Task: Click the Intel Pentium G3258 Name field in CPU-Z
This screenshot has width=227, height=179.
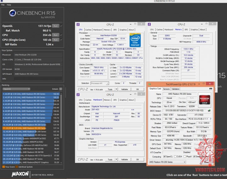Action: (108, 35)
